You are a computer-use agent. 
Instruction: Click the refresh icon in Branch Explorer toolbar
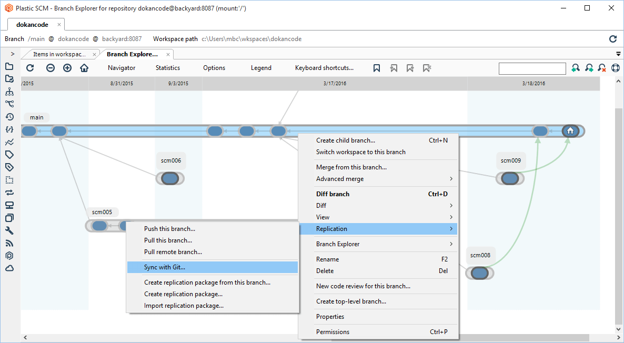click(x=30, y=68)
